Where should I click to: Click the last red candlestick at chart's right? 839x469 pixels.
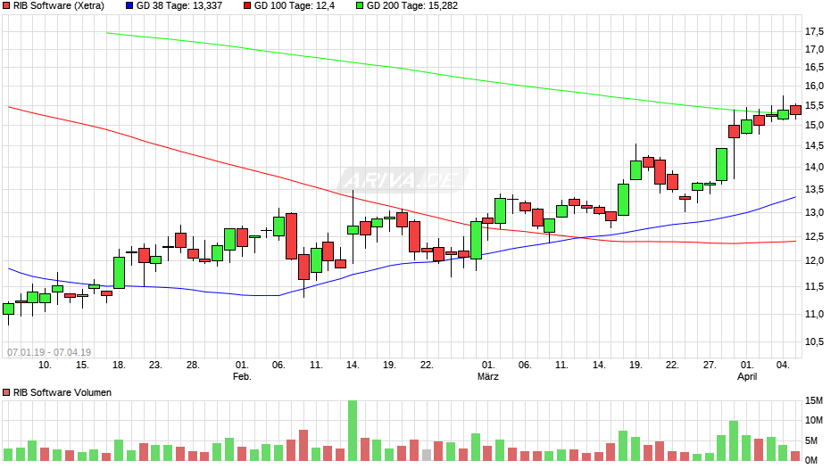pos(795,111)
